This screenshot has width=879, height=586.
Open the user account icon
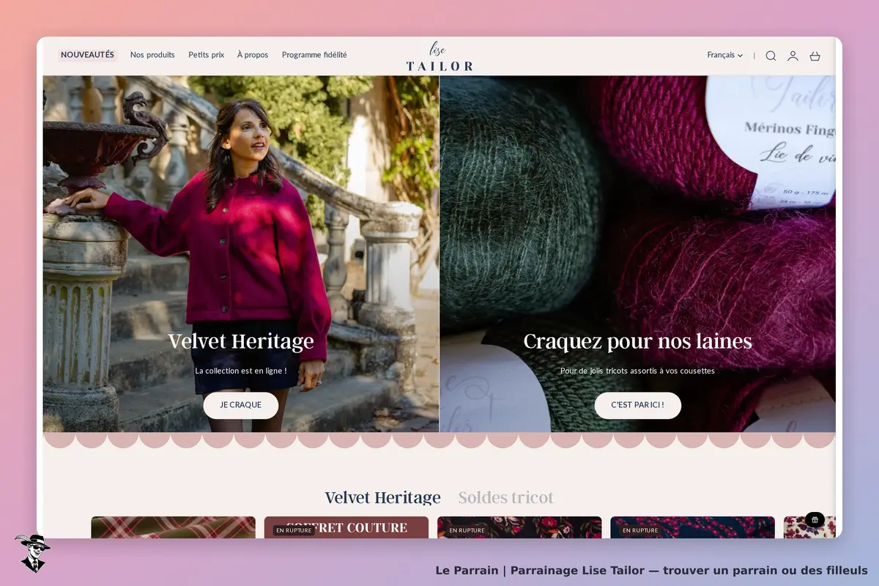click(793, 56)
